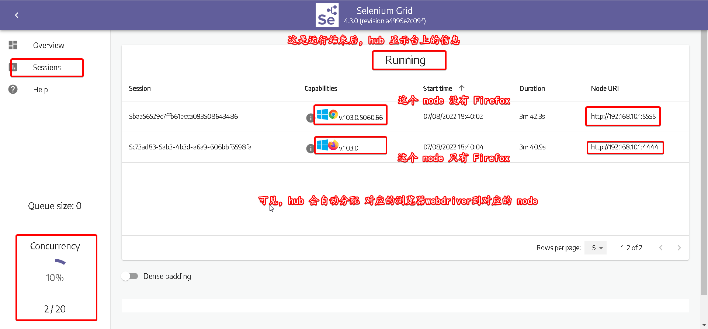Viewport: 708px width, 329px height.
Task: Click the Concurrency 2 / 20 count
Action: pos(55,309)
